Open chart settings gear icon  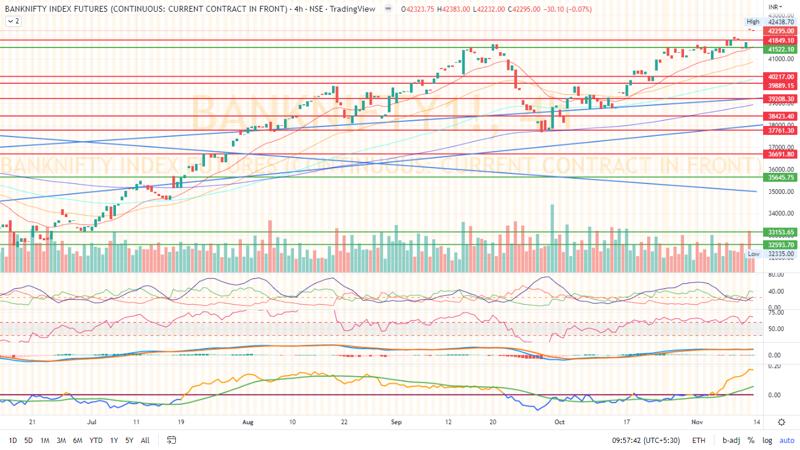(x=782, y=422)
